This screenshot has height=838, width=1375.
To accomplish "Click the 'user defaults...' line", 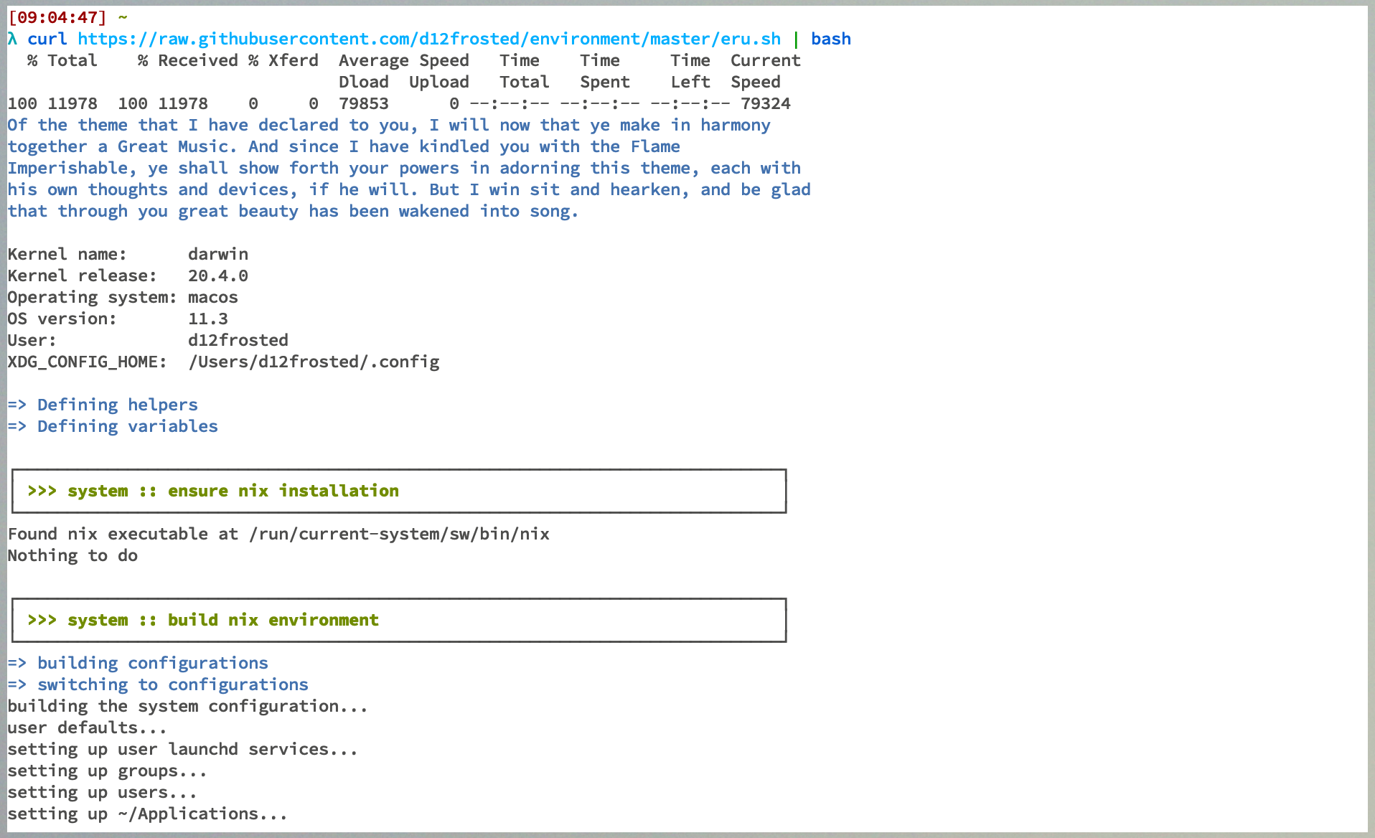I will point(87,728).
